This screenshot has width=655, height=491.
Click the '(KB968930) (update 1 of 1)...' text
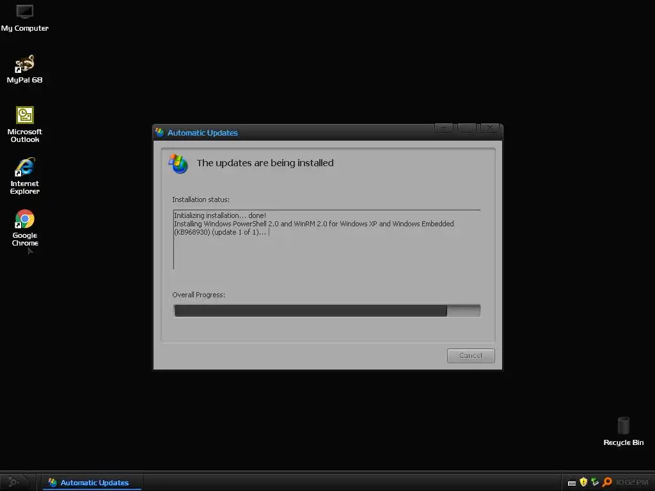220,232
